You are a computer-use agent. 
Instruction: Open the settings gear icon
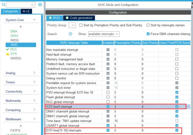pos(40,5)
